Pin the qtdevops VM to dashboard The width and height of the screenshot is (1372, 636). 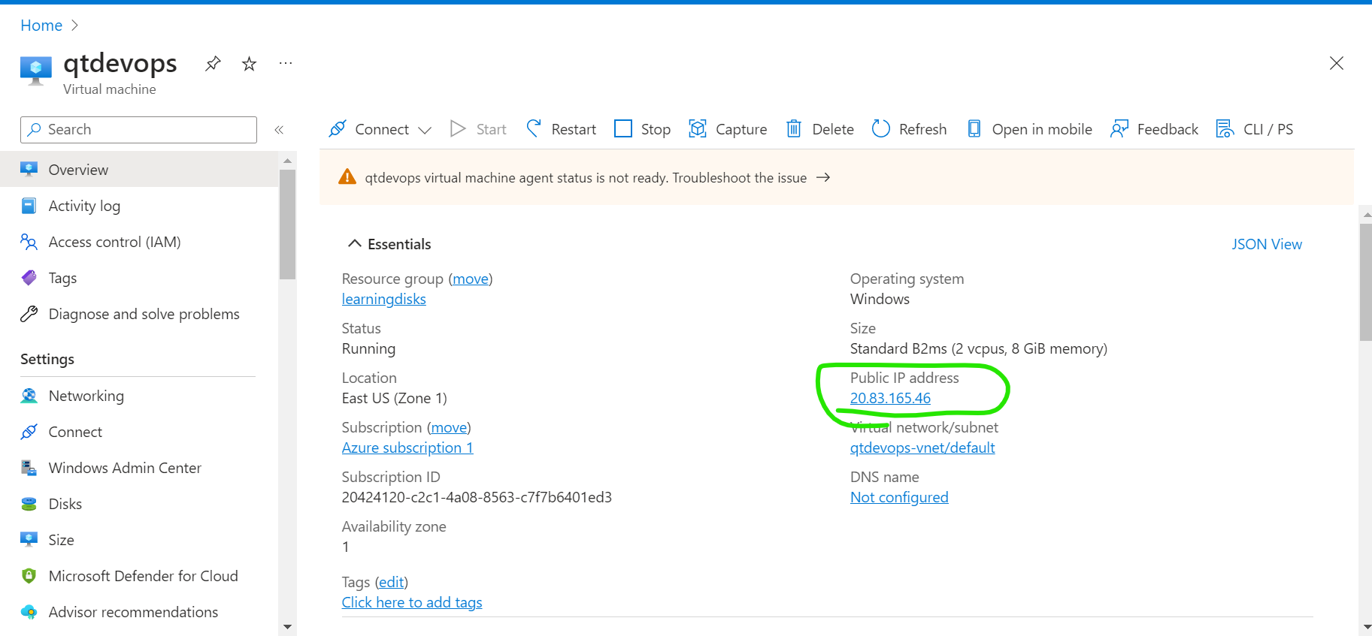[x=213, y=64]
